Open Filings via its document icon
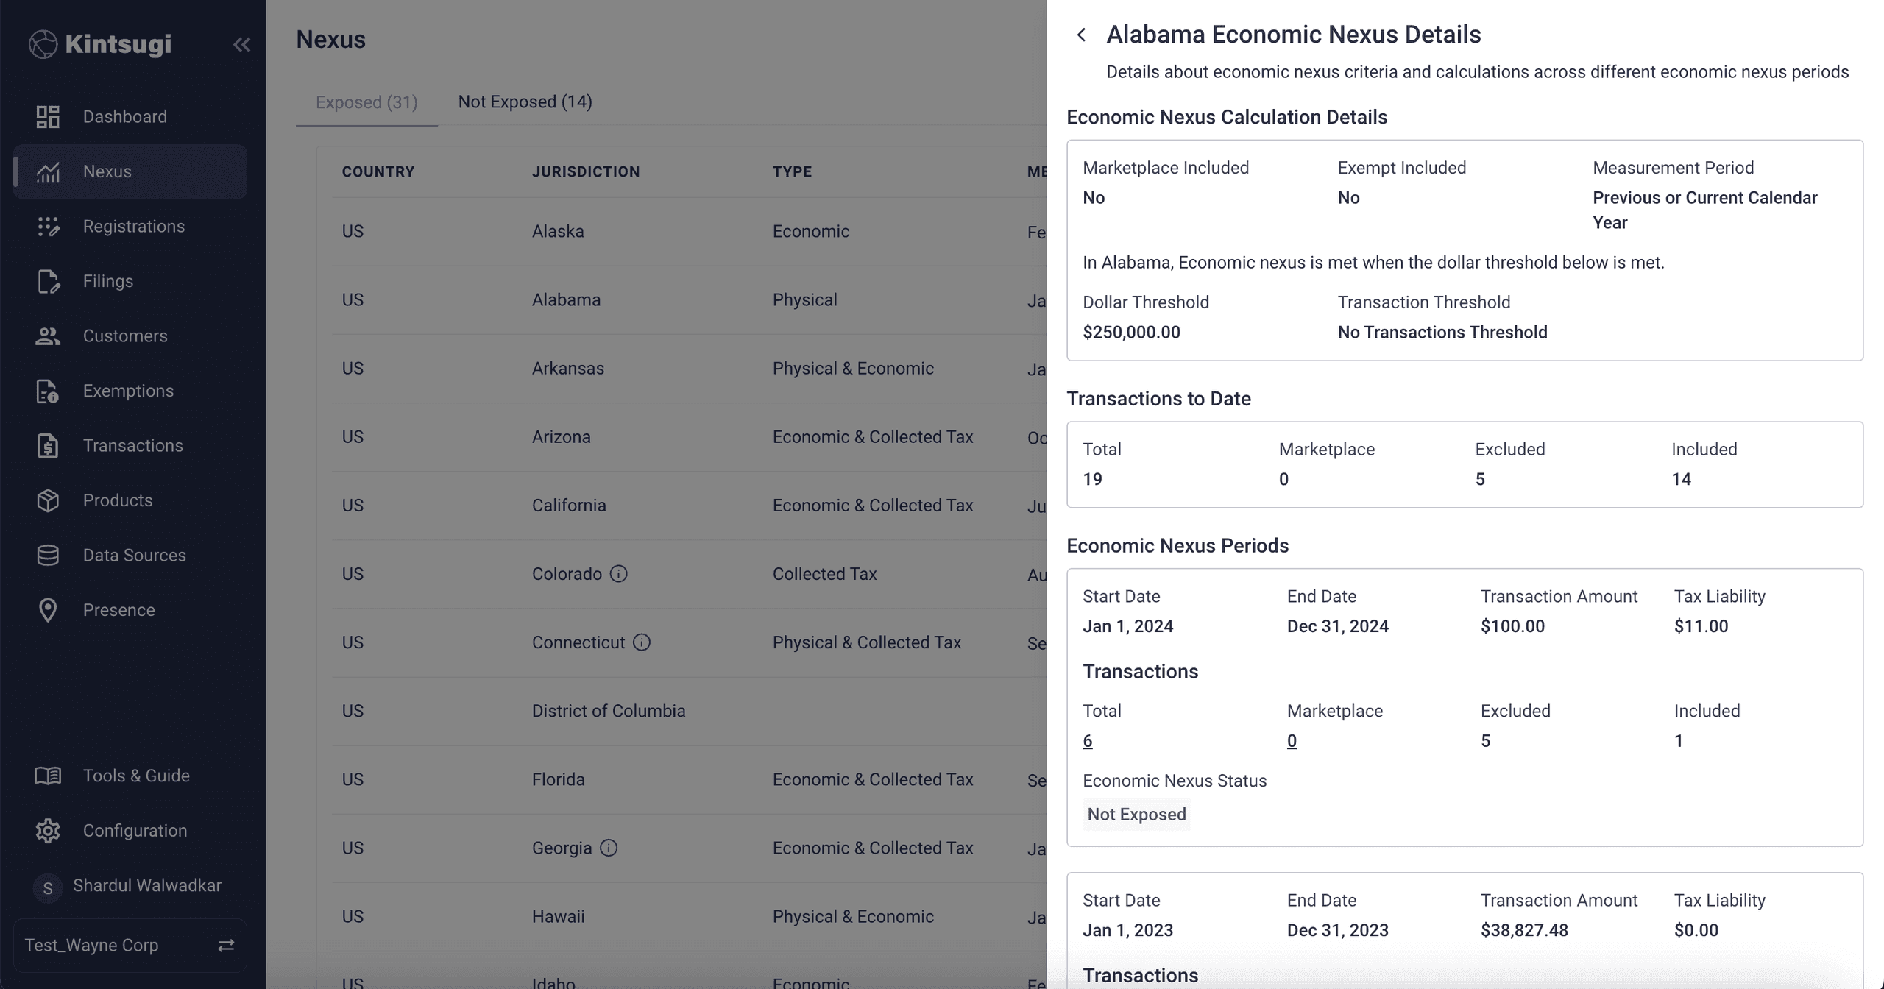1884x989 pixels. click(48, 281)
